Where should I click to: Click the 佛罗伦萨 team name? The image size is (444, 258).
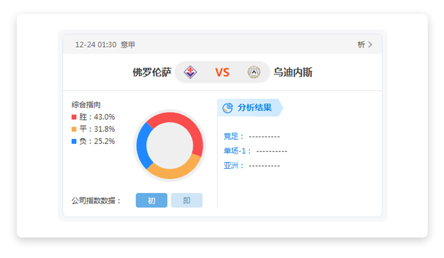pos(152,73)
